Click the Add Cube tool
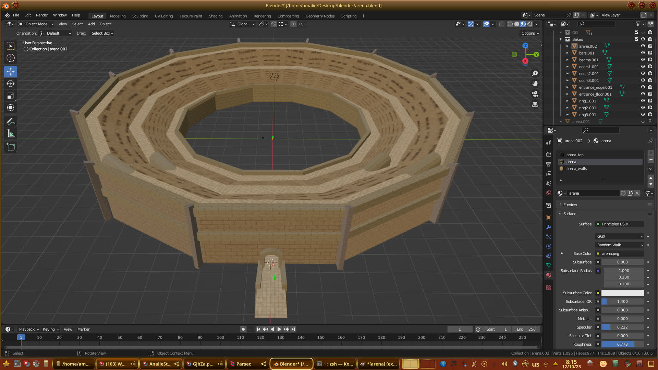Screen dimensions: 658x370 11,147
